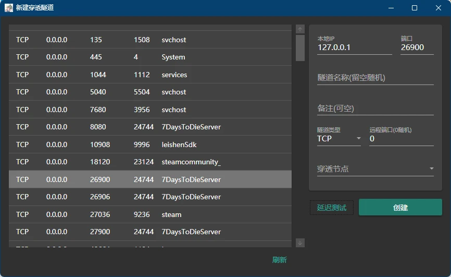This screenshot has height=277, width=451.
Task: Expand the 穿透节点 dropdown
Action: pyautogui.click(x=375, y=168)
